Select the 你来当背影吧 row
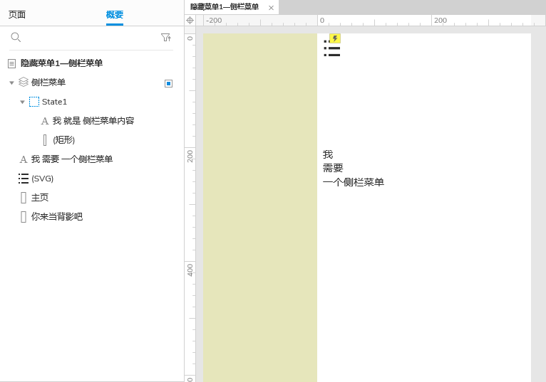This screenshot has width=546, height=382. coord(57,216)
